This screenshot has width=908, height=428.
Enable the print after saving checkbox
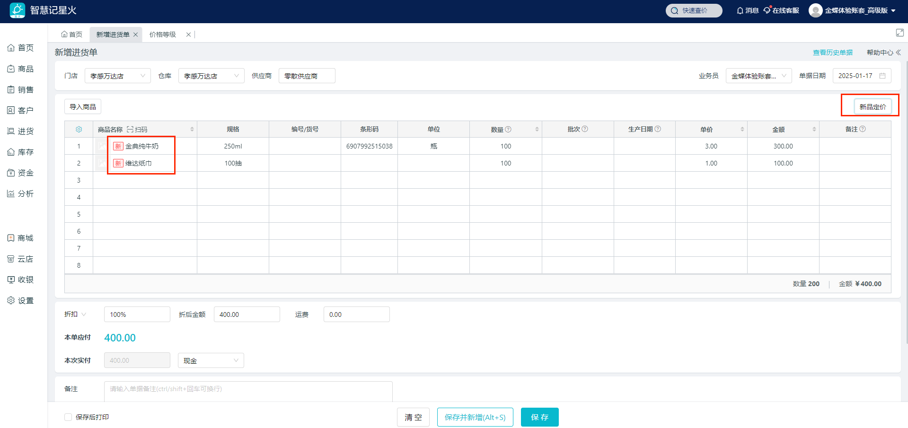click(68, 417)
